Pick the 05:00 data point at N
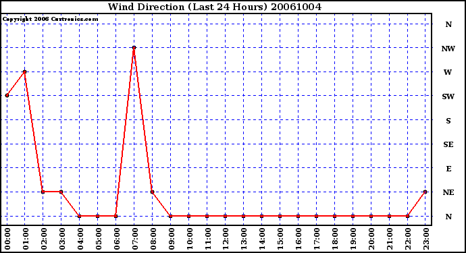Screen dimensions: 466x253 pos(98,216)
